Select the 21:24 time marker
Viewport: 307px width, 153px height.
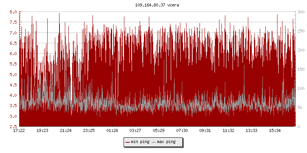(x=66, y=130)
